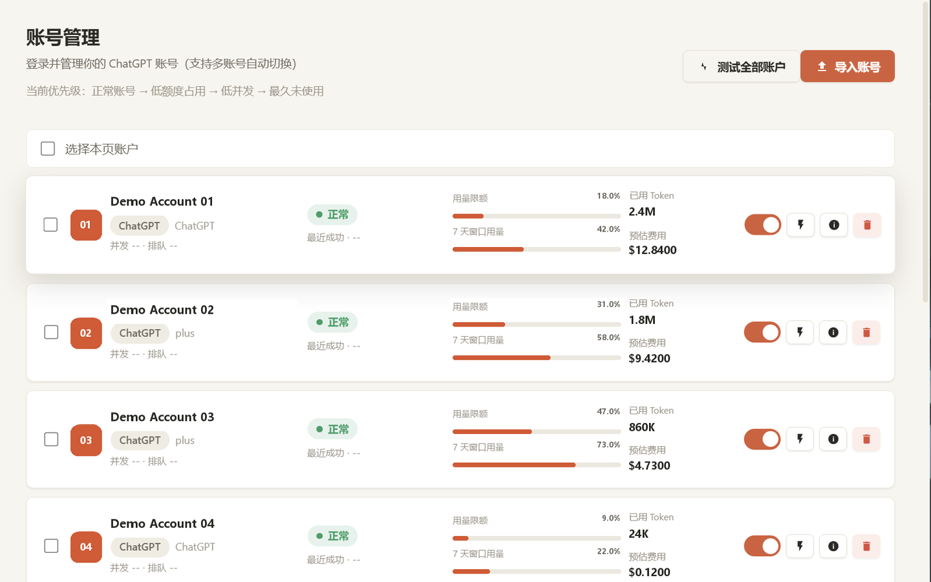Click the 测试全部账户 button
This screenshot has height=582, width=931.
[742, 67]
